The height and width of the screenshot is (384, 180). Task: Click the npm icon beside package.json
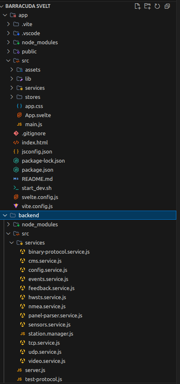click(16, 170)
